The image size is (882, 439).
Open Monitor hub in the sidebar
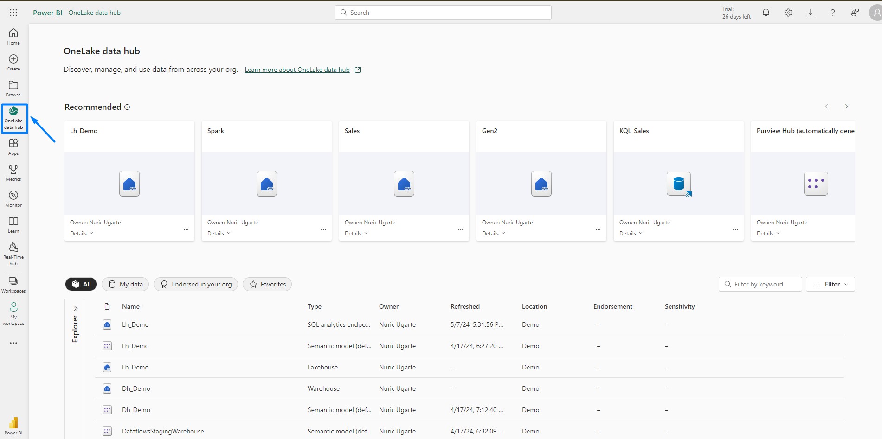click(13, 199)
